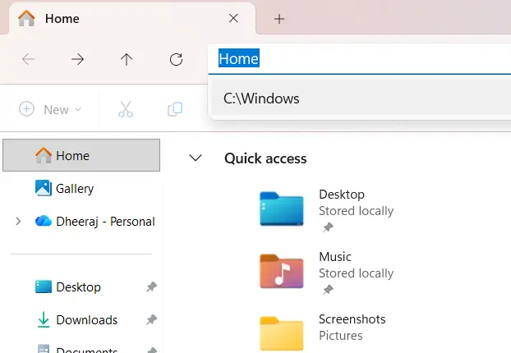Open the New item dropdown
This screenshot has height=353, width=511.
point(50,109)
